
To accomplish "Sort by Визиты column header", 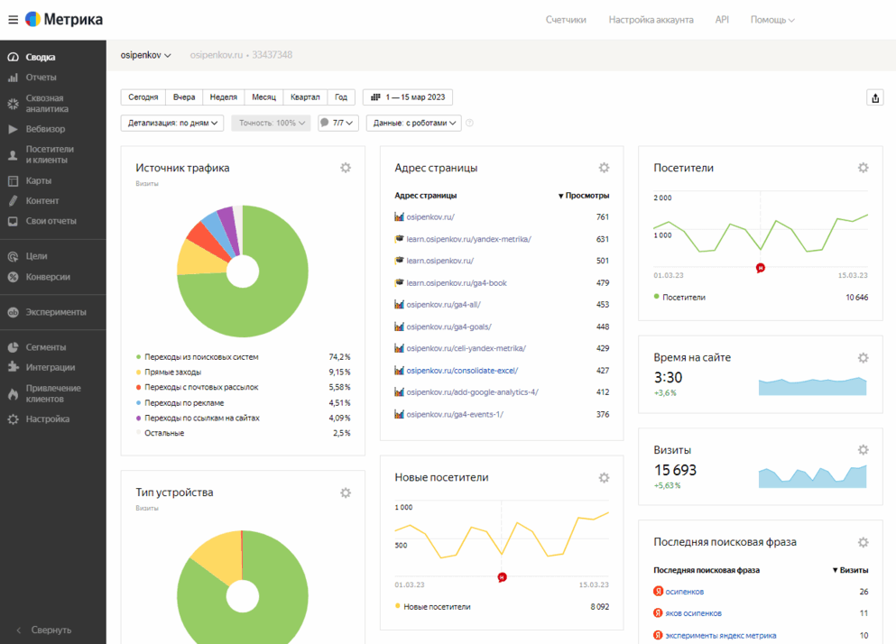I will coord(850,570).
